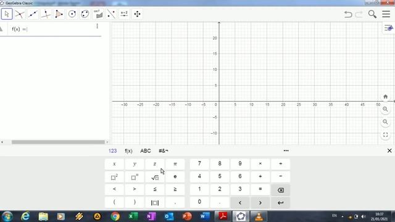The width and height of the screenshot is (395, 222).
Task: Click the Undo arrow
Action: [x=348, y=14]
